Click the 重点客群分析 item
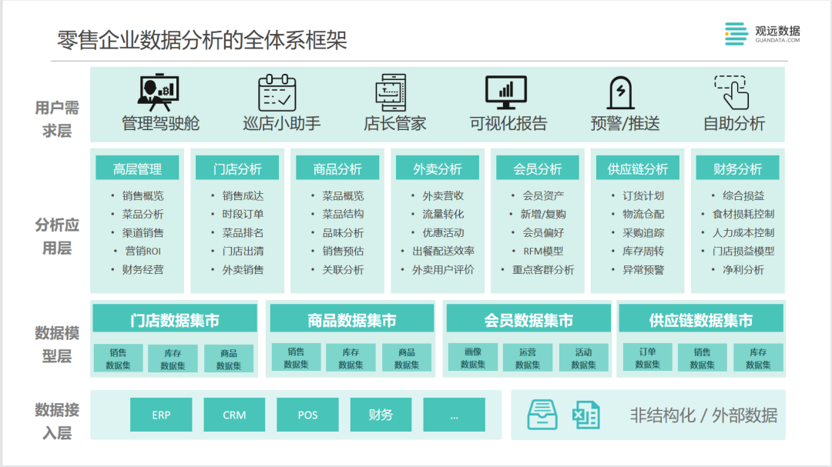 (x=543, y=269)
